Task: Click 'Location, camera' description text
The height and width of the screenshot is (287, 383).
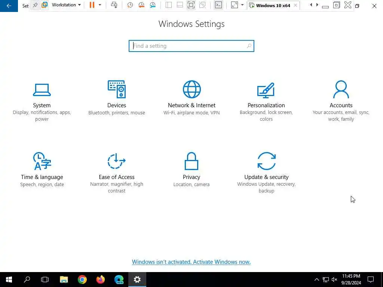Action: pyautogui.click(x=191, y=185)
